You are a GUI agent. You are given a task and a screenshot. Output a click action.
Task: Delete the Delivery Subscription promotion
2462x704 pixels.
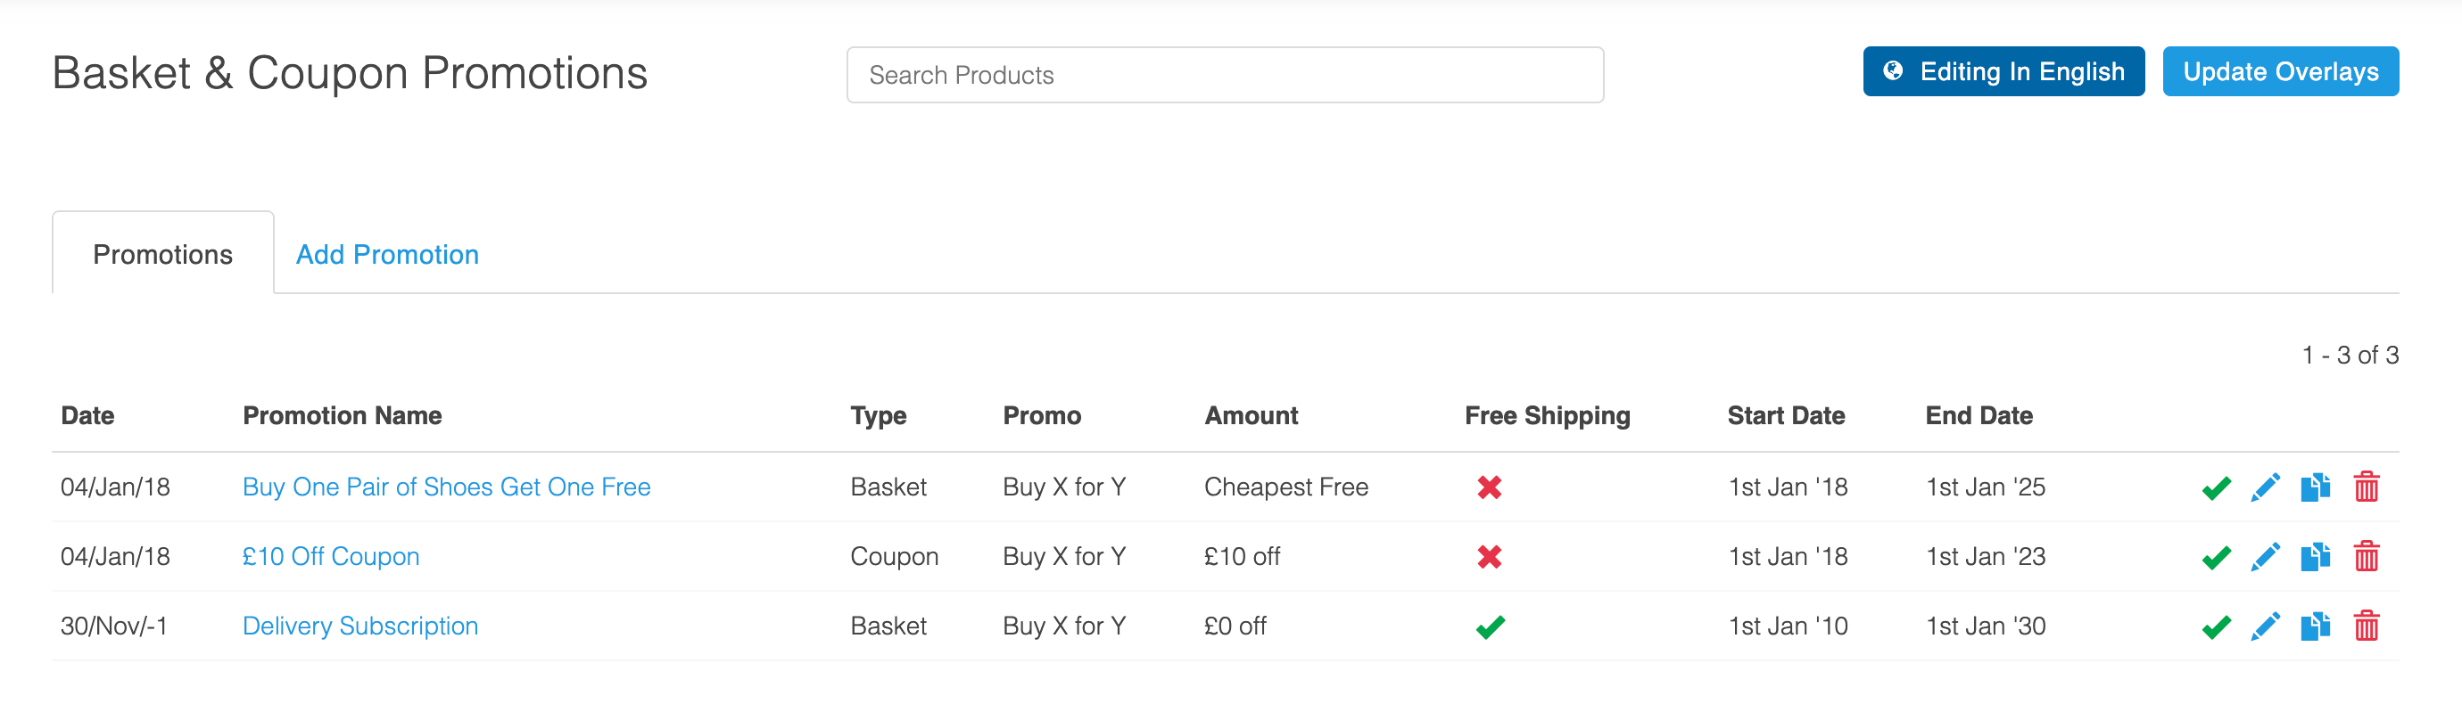(x=2366, y=626)
